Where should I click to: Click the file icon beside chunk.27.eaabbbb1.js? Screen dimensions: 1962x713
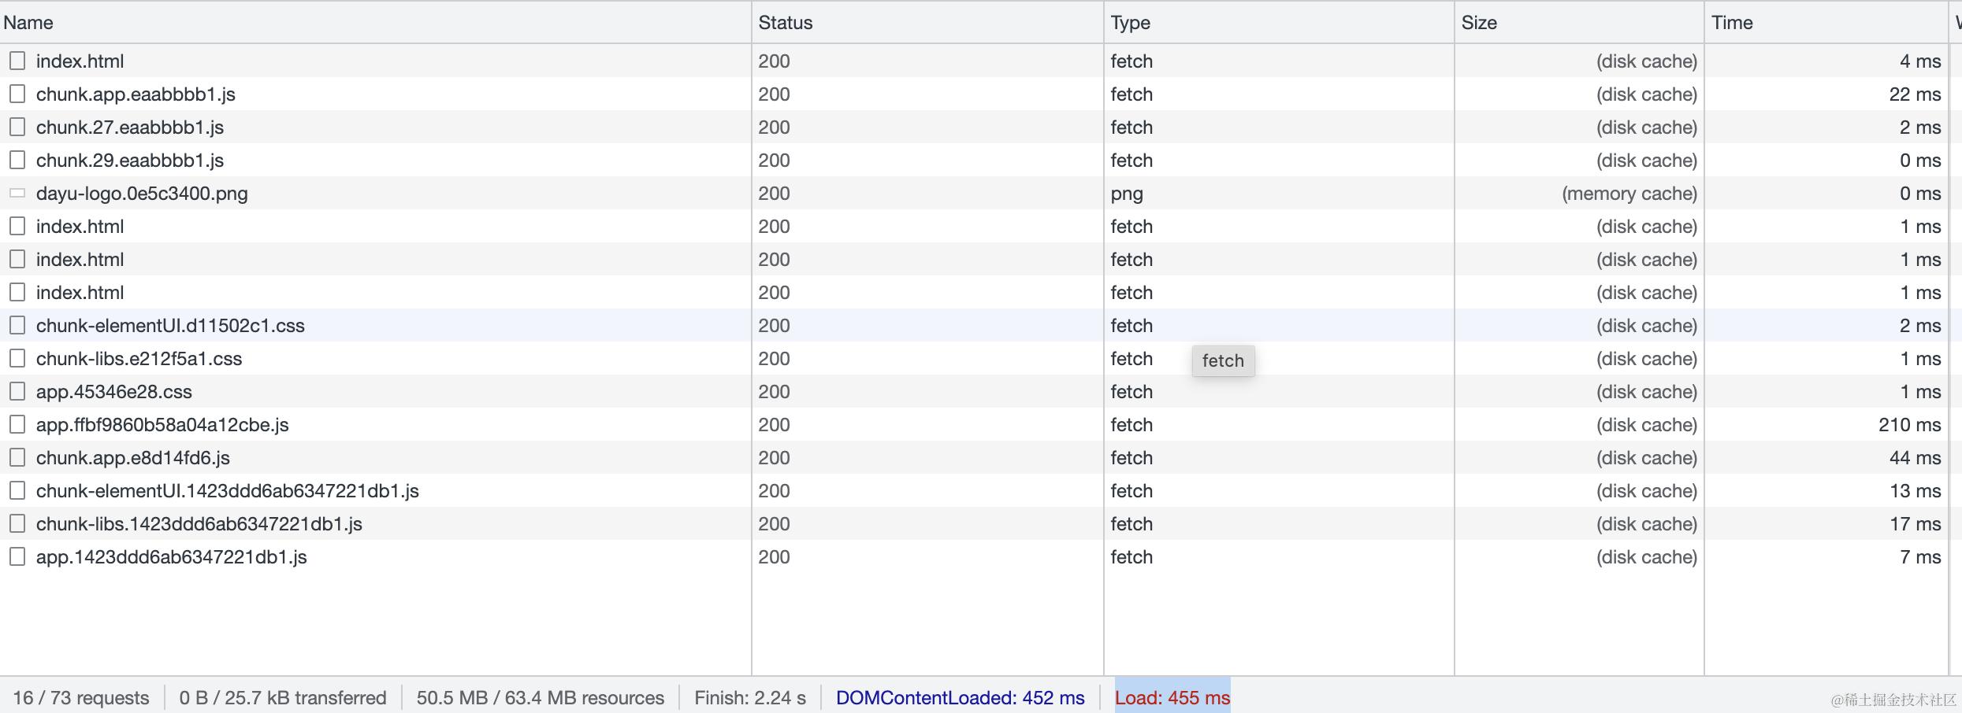[x=17, y=127]
